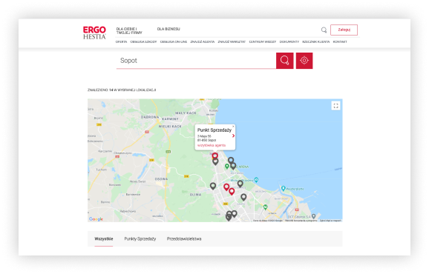This screenshot has width=429, height=274.
Task: Open the header search magnifier icon
Action: [324, 30]
